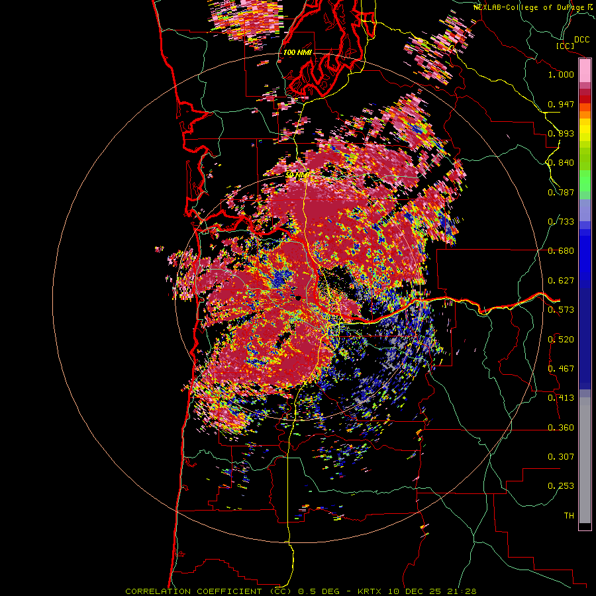The width and height of the screenshot is (596, 596).
Task: Select the 0.360 scale value
Action: click(x=561, y=428)
